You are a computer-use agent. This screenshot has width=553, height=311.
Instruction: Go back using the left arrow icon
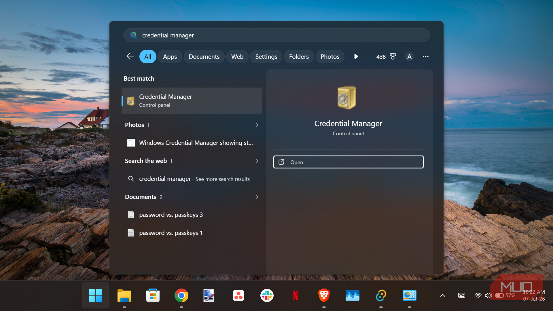click(130, 56)
